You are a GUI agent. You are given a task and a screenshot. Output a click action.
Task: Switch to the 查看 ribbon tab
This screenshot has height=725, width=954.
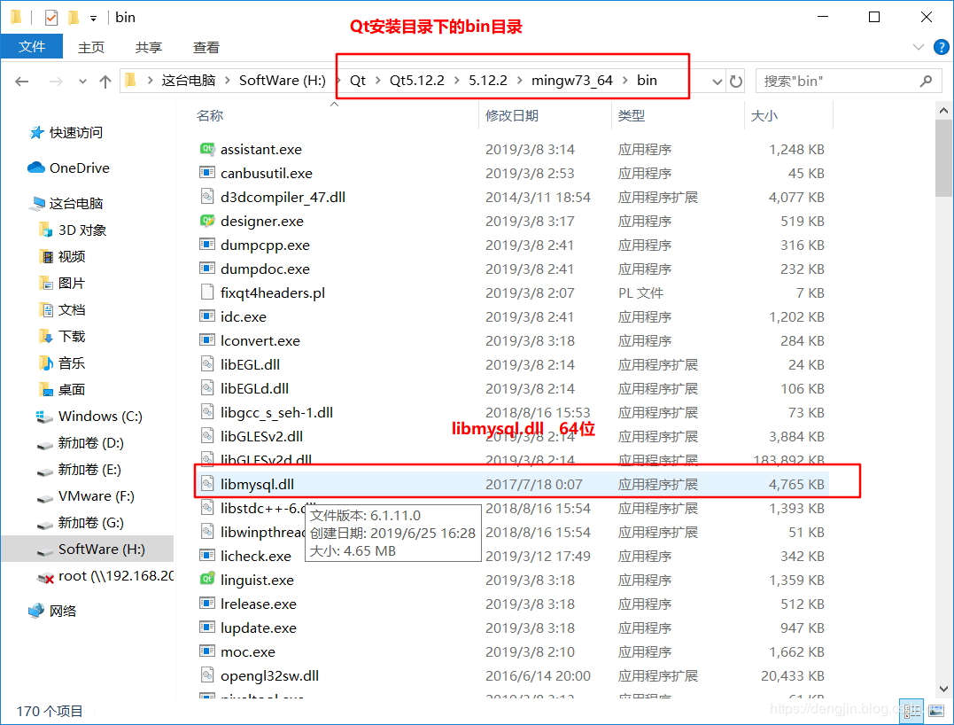click(206, 47)
